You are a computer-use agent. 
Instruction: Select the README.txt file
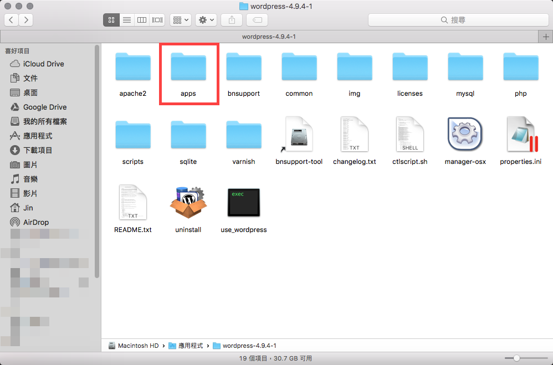133,202
